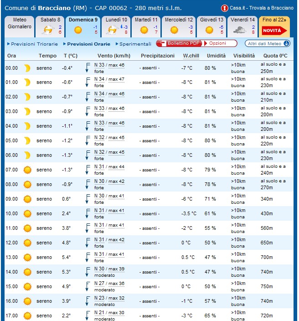Click the wind arrow icon in 00.00 row
The width and height of the screenshot is (299, 321).
[88, 68]
